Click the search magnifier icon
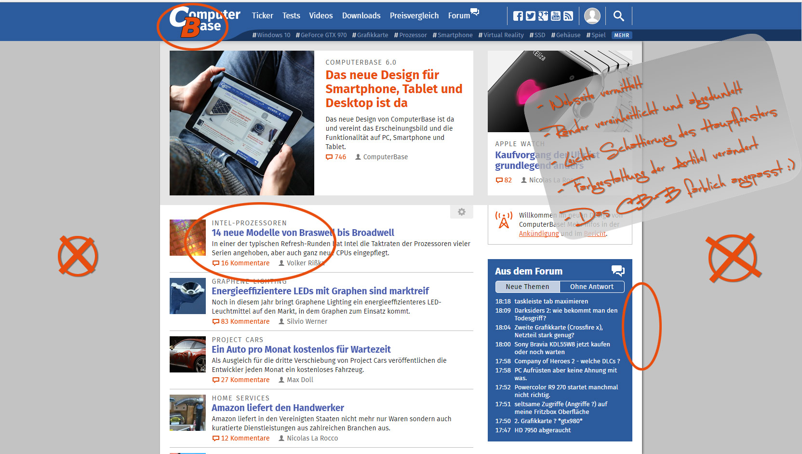The height and width of the screenshot is (454, 802). click(619, 16)
